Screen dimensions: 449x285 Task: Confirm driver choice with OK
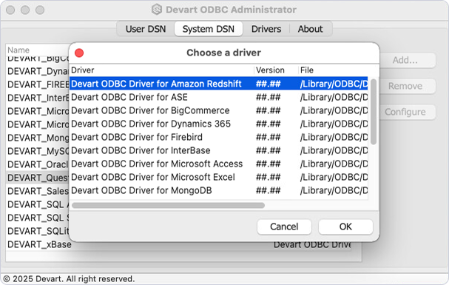point(345,227)
